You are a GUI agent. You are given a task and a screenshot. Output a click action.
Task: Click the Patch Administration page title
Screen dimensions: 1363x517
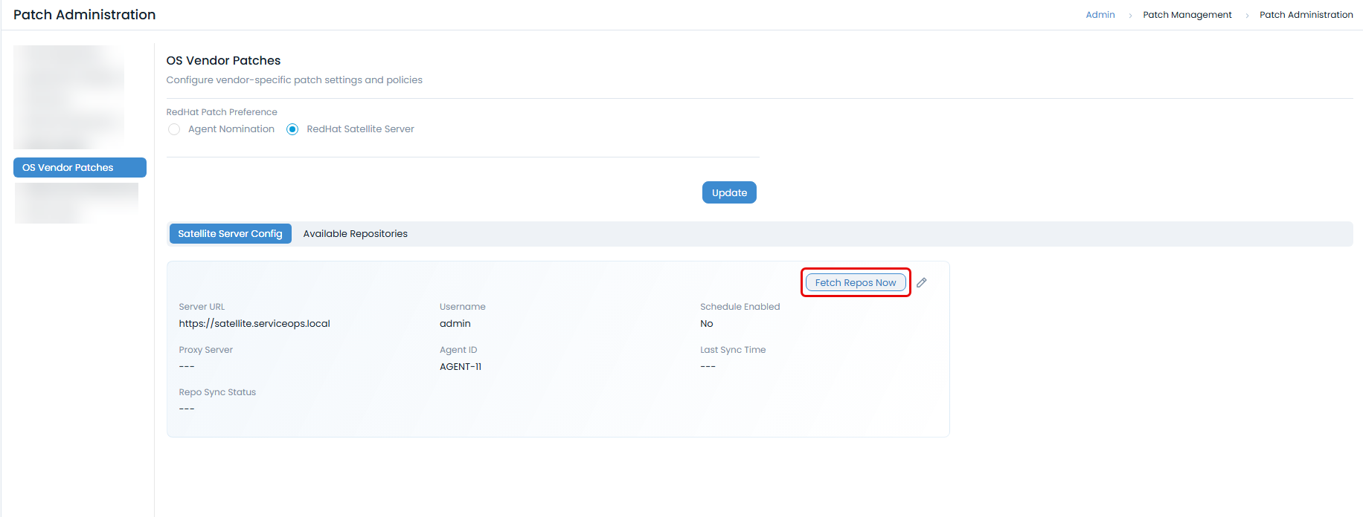tap(84, 15)
